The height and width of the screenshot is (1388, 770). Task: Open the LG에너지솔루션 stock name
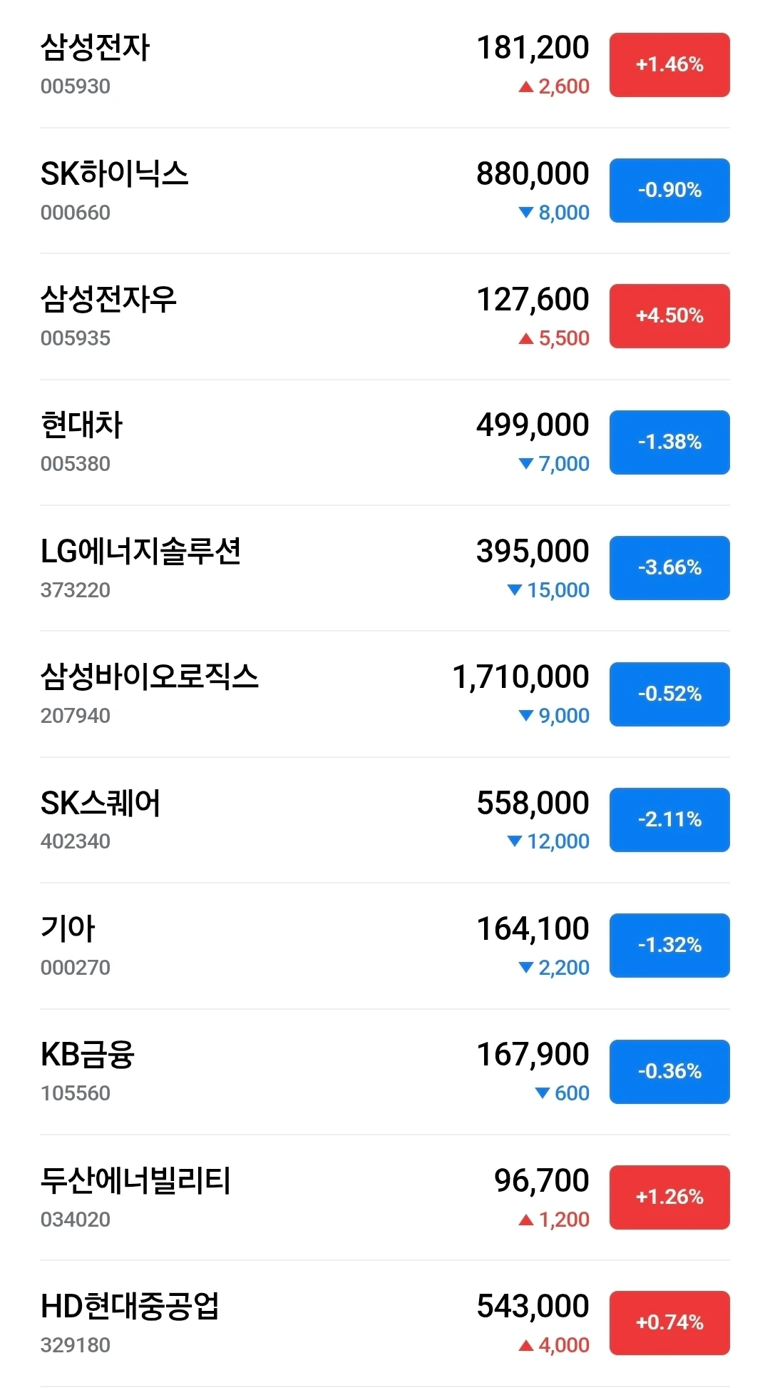pos(140,552)
